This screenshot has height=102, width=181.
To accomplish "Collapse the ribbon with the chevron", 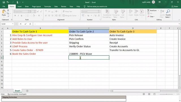I will pos(179,20).
